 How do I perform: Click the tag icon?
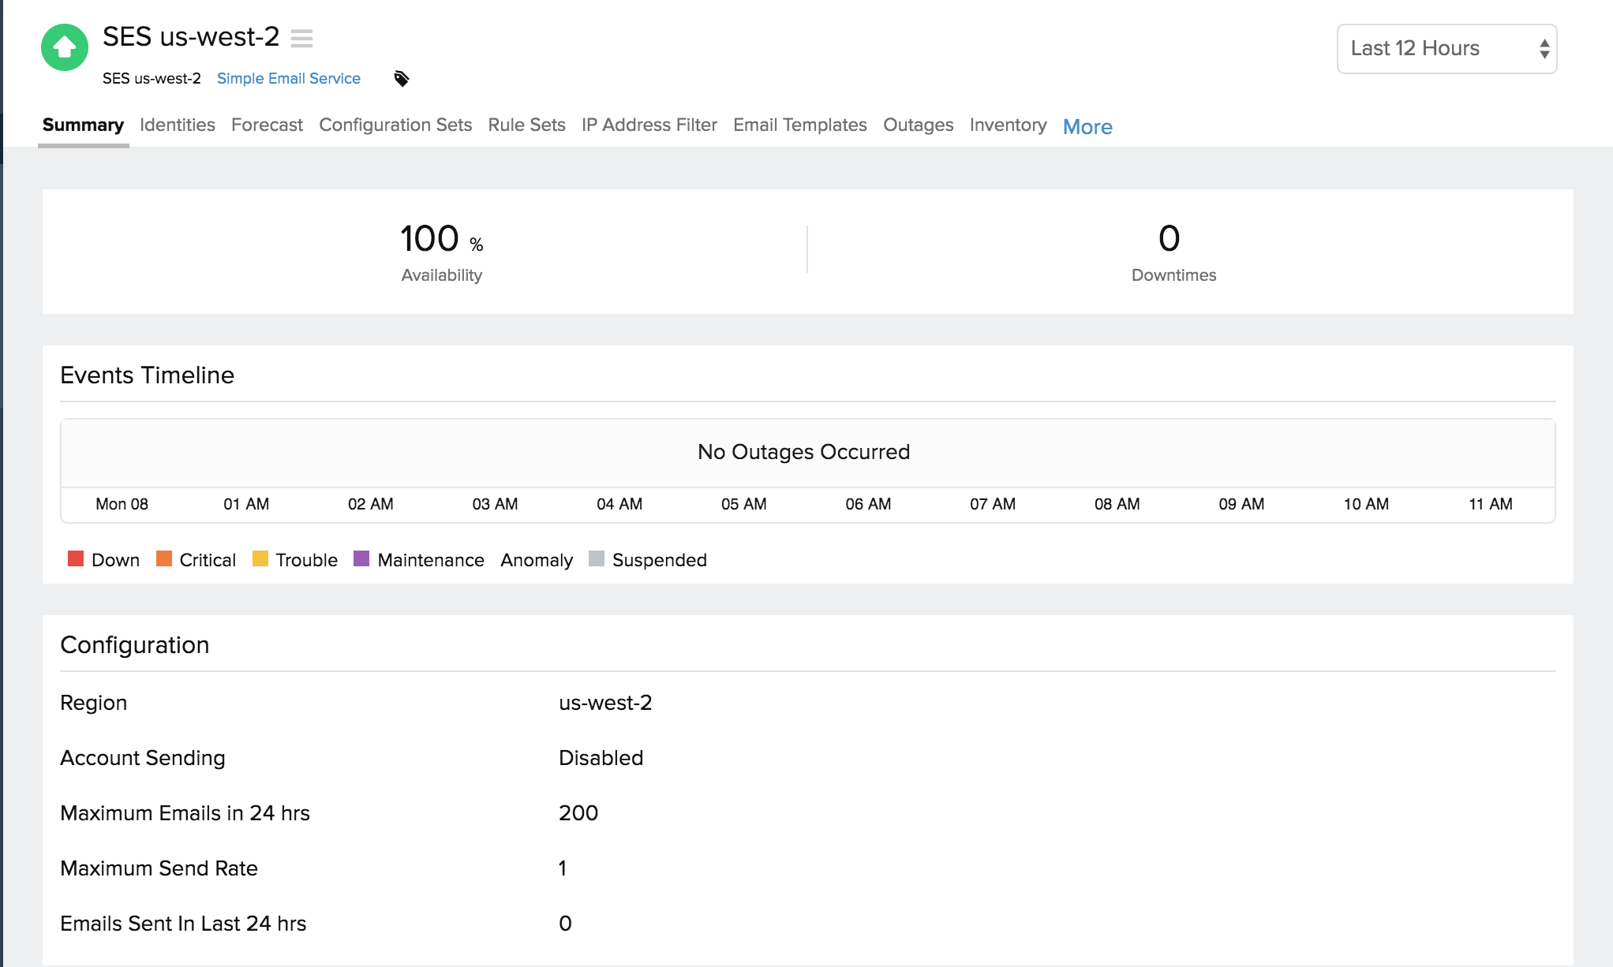pos(402,79)
